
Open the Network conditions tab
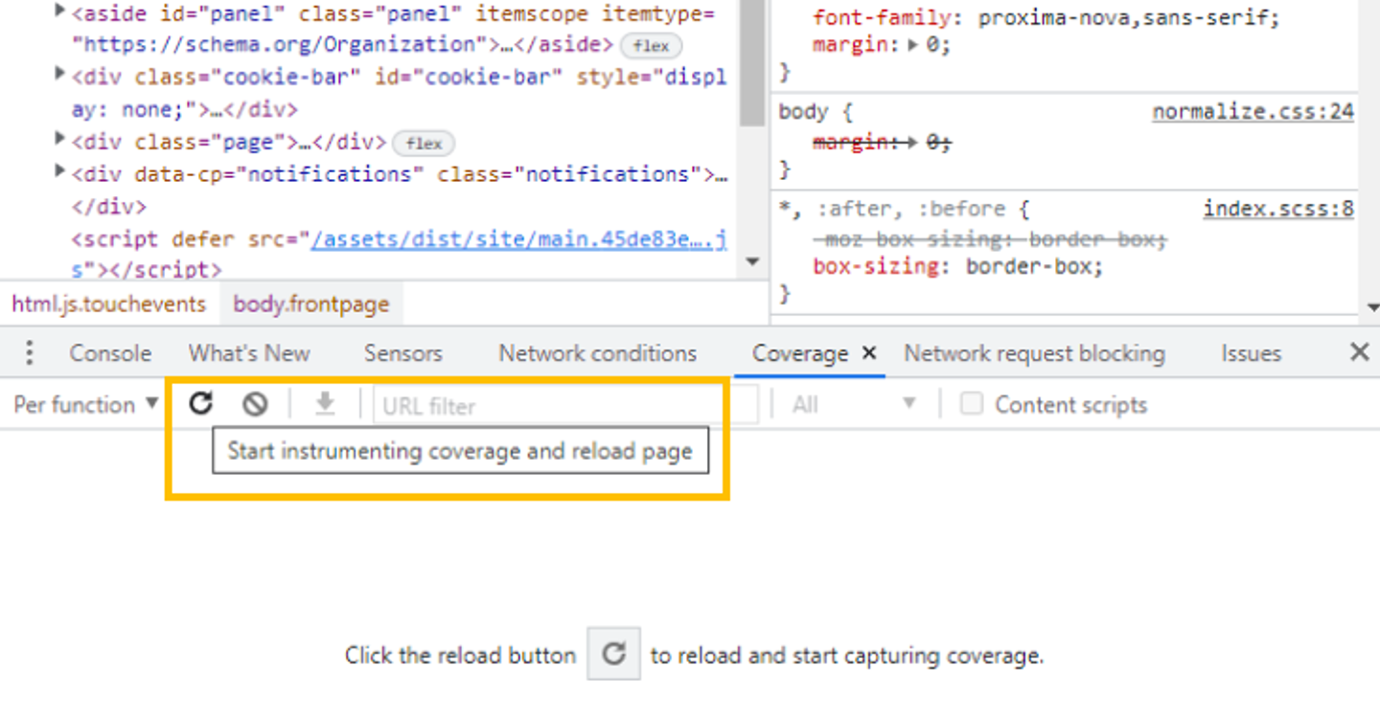coord(596,352)
